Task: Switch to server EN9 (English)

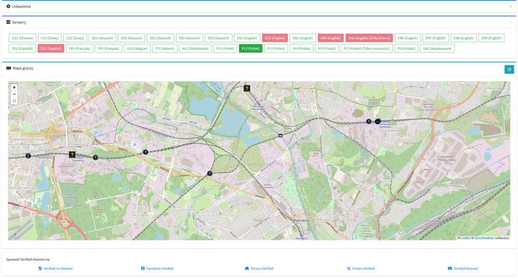Action: (491, 38)
